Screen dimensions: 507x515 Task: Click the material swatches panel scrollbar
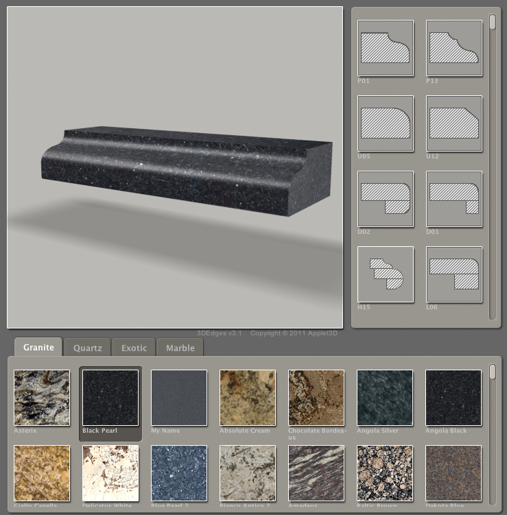(492, 372)
